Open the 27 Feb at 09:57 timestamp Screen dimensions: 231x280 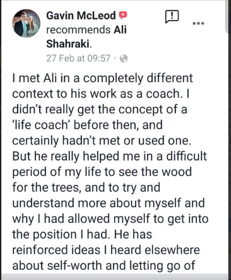pos(78,58)
